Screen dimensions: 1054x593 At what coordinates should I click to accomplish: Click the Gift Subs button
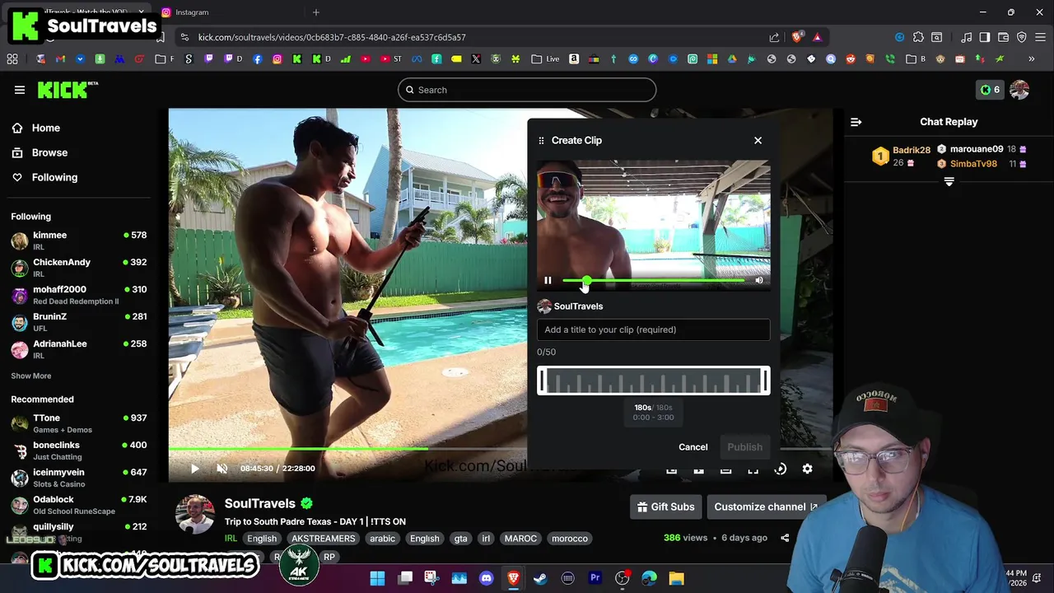click(x=666, y=507)
